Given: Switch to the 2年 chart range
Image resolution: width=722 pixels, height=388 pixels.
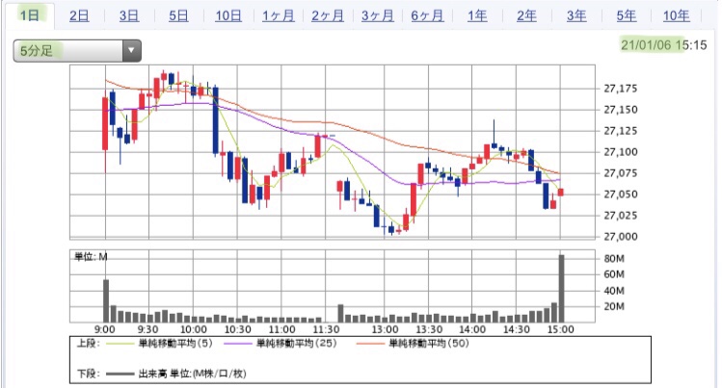Looking at the screenshot, I should pos(526,16).
